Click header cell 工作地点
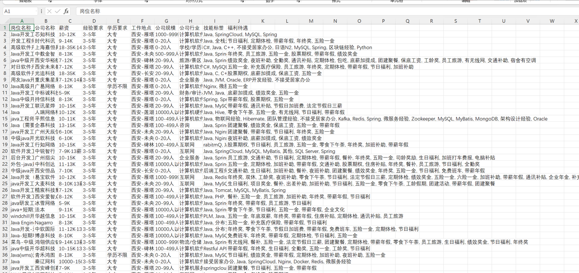This screenshot has width=579, height=273. [x=142, y=28]
